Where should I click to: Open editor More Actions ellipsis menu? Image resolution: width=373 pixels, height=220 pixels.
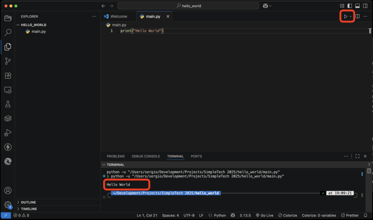[x=365, y=16]
